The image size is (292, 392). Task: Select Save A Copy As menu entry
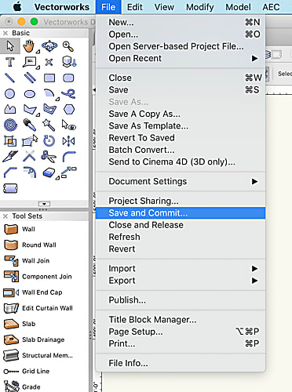click(x=181, y=114)
